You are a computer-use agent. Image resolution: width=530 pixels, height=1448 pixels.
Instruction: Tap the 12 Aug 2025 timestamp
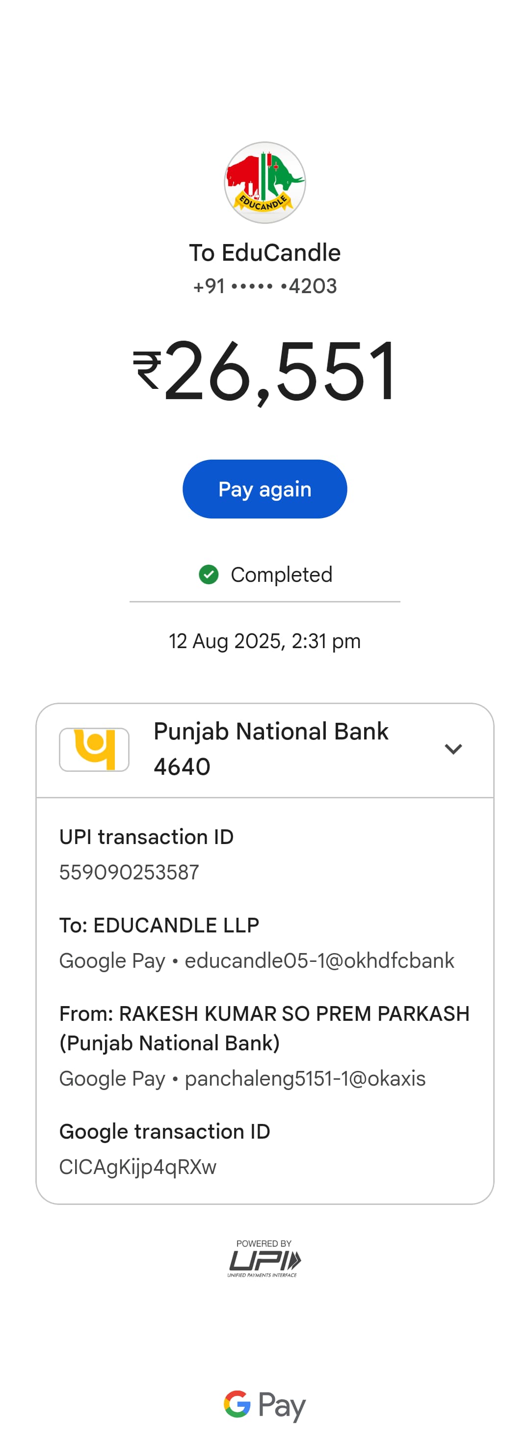(265, 641)
